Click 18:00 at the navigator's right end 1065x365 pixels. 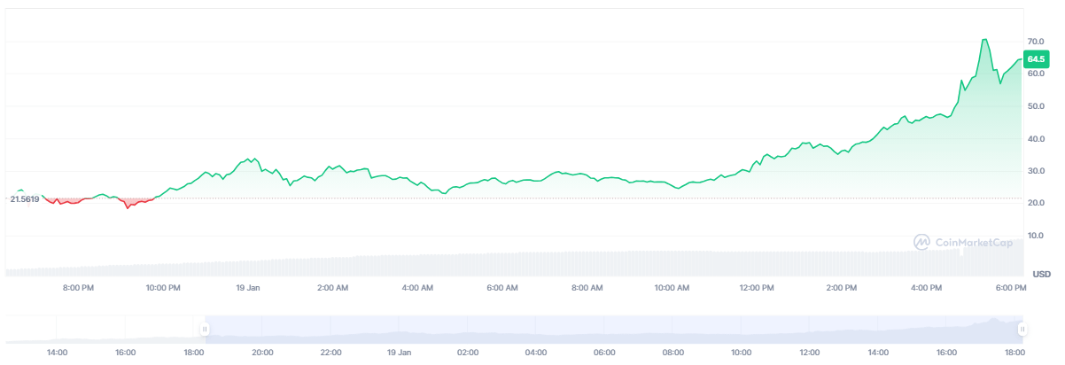(1015, 353)
